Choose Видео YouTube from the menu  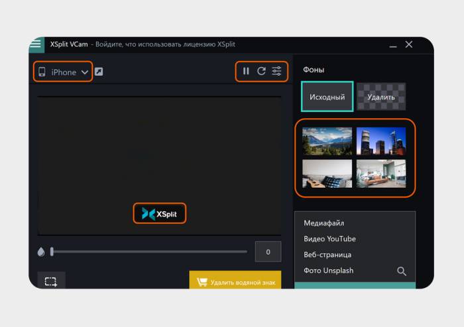coord(329,239)
